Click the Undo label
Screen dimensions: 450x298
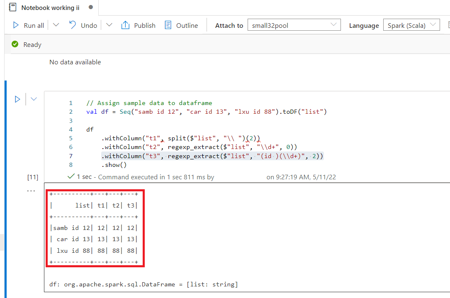click(89, 26)
